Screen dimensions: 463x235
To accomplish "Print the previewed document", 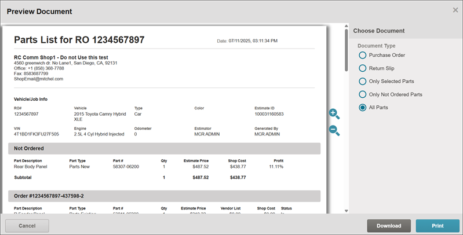I will (438, 226).
